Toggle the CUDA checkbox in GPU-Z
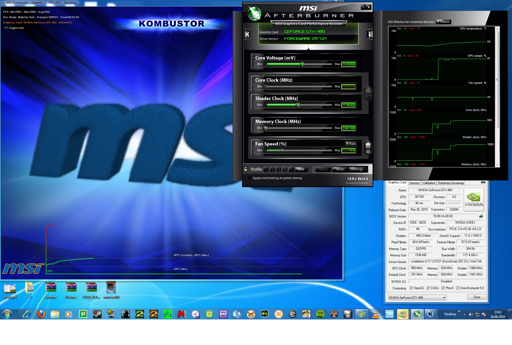Image resolution: width=512 pixels, height=345 pixels. [x=428, y=288]
